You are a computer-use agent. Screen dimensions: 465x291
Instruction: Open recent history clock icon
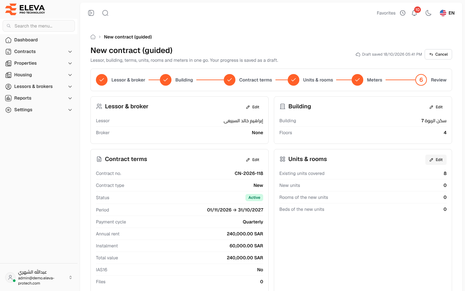click(x=403, y=13)
